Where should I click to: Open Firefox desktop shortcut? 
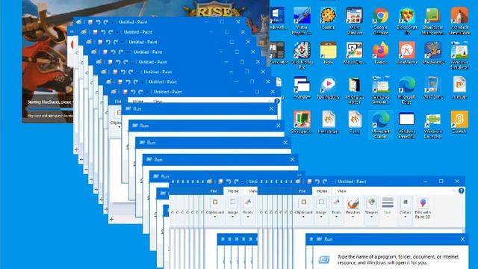coord(380,53)
